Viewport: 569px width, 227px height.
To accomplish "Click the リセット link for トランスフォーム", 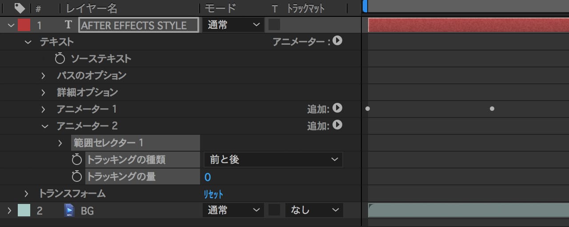I will 213,194.
